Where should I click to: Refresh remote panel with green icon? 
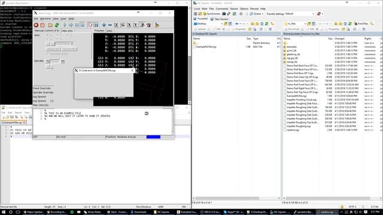349,24
